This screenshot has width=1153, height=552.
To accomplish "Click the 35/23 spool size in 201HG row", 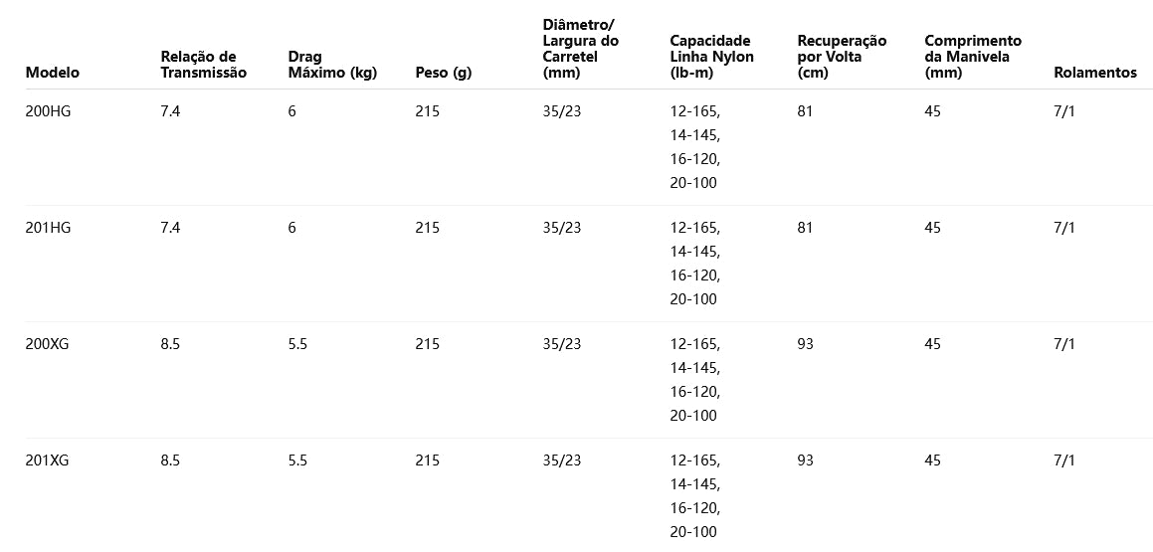I will pyautogui.click(x=562, y=228).
